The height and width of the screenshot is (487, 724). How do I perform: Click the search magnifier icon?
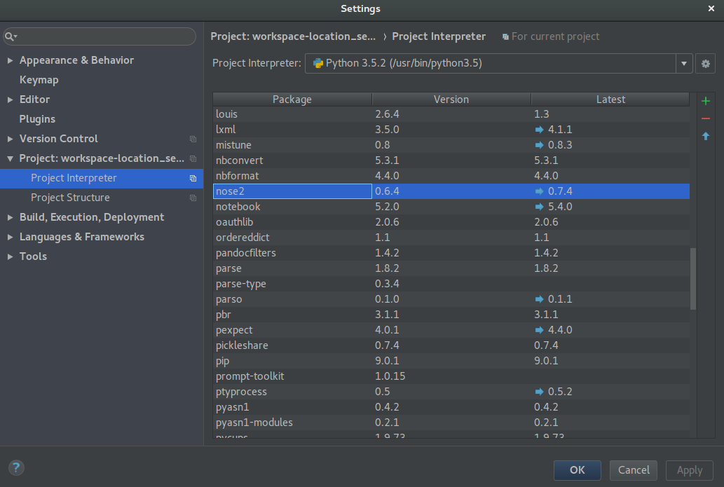click(11, 36)
